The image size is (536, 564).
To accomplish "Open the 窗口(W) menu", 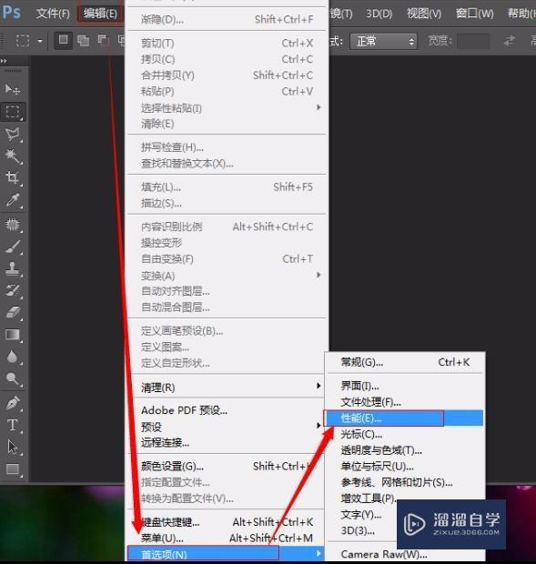I will tap(474, 14).
